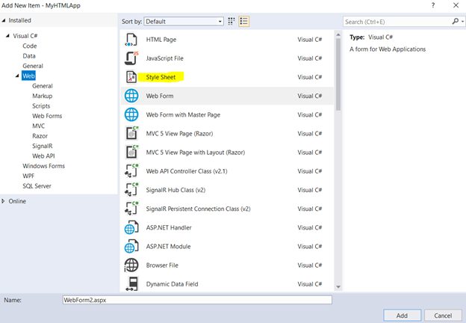Image resolution: width=466 pixels, height=323 pixels.
Task: Click the Search (Ctrl+E) box
Action: (397, 22)
